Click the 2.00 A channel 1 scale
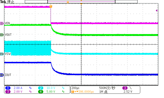 (x=18, y=88)
